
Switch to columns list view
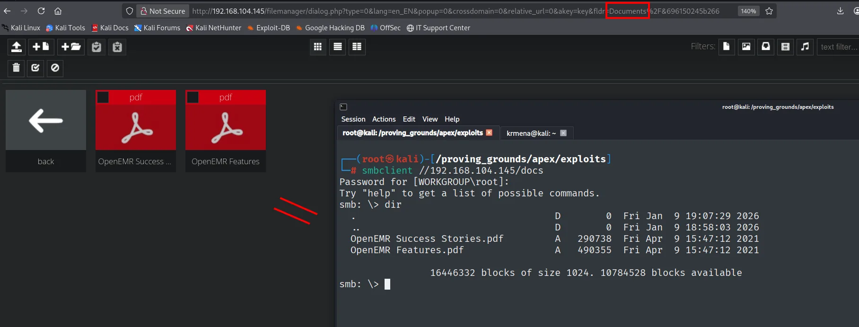pyautogui.click(x=357, y=47)
